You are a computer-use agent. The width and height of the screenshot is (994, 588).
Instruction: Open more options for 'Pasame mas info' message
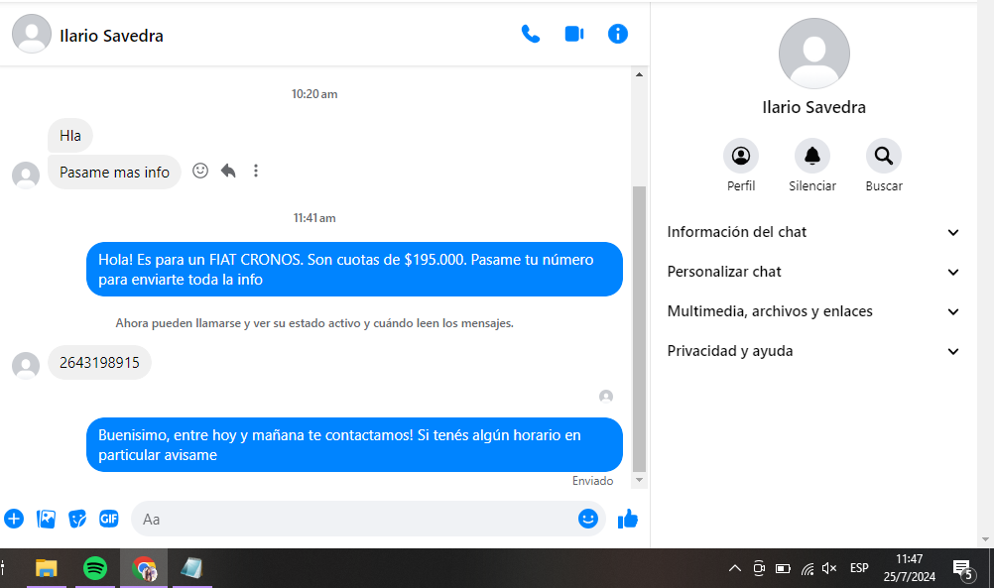(x=256, y=171)
